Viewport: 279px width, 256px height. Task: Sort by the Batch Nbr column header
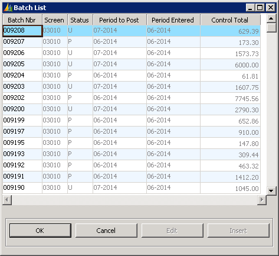point(22,20)
